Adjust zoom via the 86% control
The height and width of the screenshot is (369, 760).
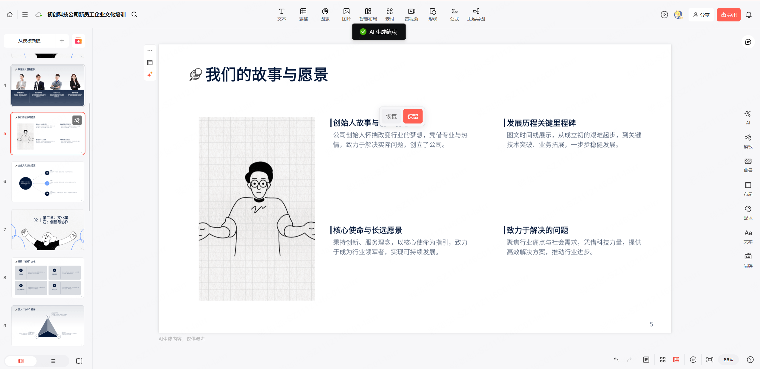point(728,359)
